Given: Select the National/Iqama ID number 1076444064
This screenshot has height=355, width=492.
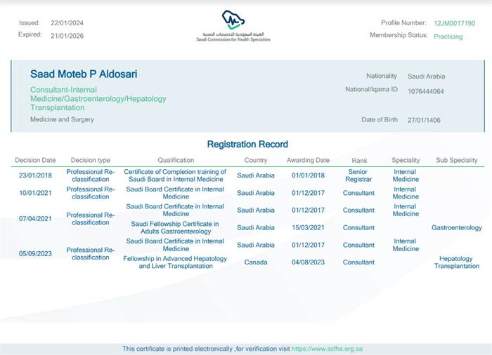Looking at the screenshot, I should [426, 91].
